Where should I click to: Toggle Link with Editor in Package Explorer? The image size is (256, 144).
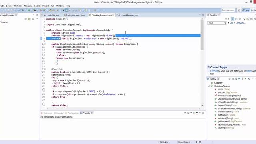coord(29,19)
